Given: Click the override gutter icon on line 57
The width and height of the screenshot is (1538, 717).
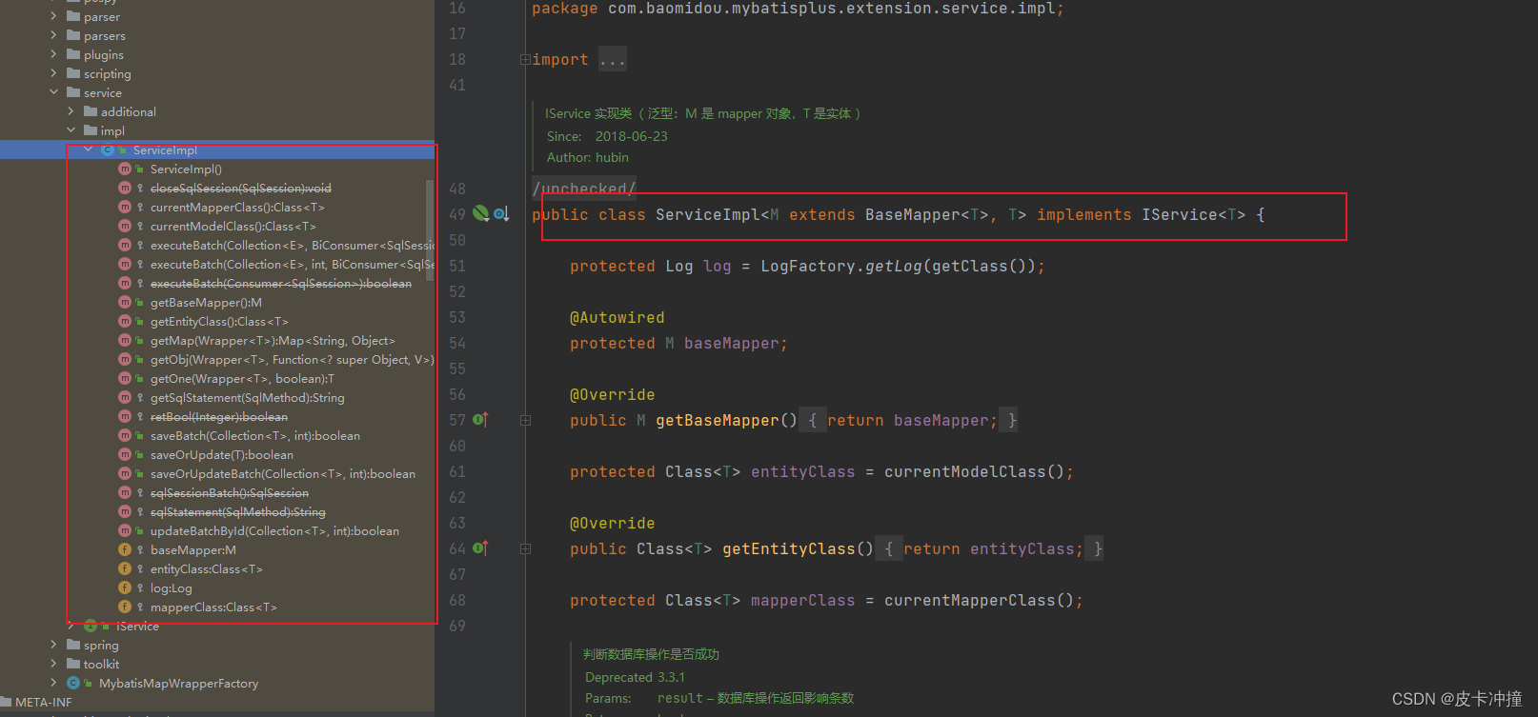Looking at the screenshot, I should (480, 419).
